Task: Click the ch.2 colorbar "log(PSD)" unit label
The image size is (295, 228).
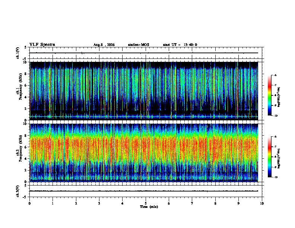Action: click(x=279, y=158)
